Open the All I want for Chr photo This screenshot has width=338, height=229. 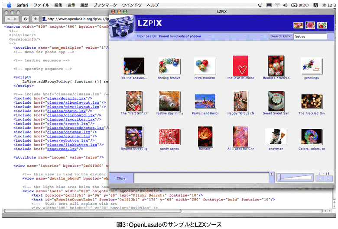click(x=240, y=137)
